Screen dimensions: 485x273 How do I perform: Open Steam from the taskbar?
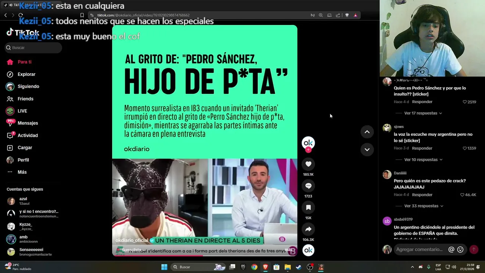[299, 267]
